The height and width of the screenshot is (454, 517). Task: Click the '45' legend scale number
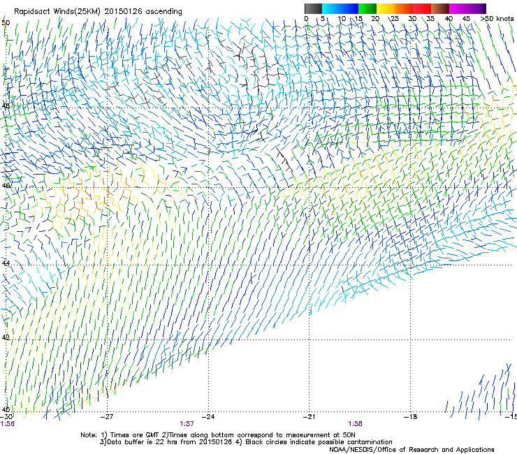click(x=466, y=18)
